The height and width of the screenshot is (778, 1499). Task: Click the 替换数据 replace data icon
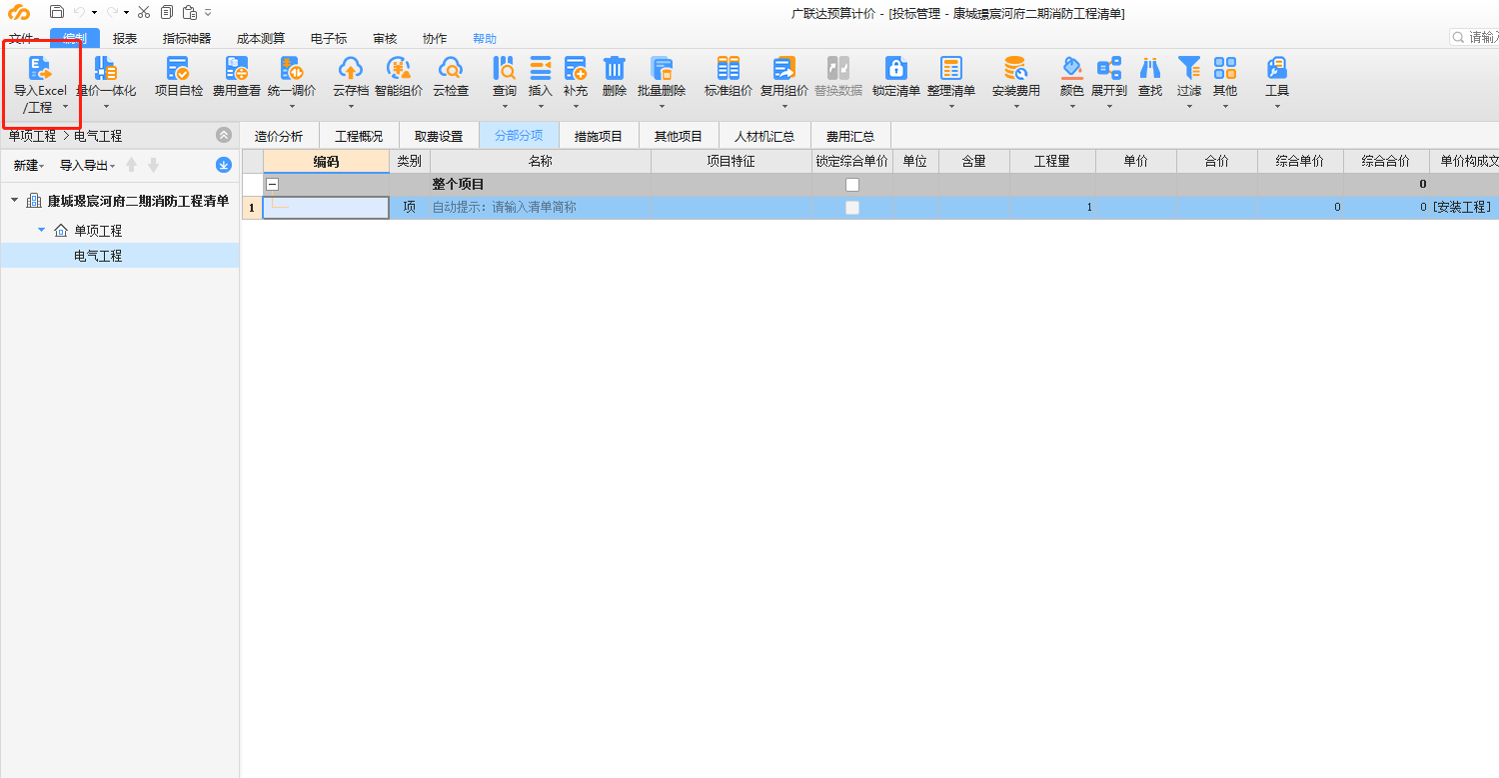(x=838, y=68)
